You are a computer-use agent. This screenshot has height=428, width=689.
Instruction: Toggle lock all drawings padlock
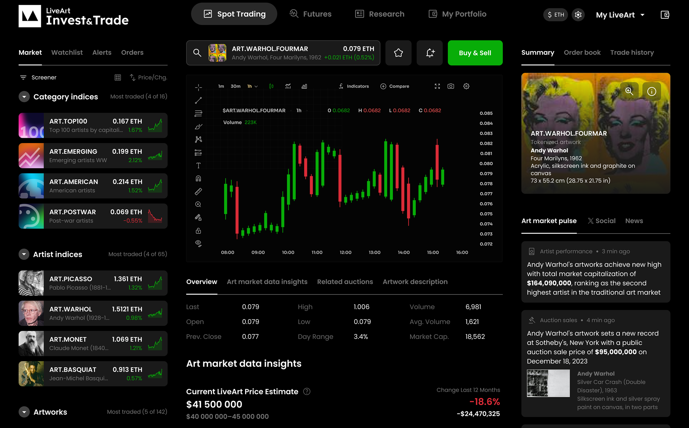coord(198,231)
